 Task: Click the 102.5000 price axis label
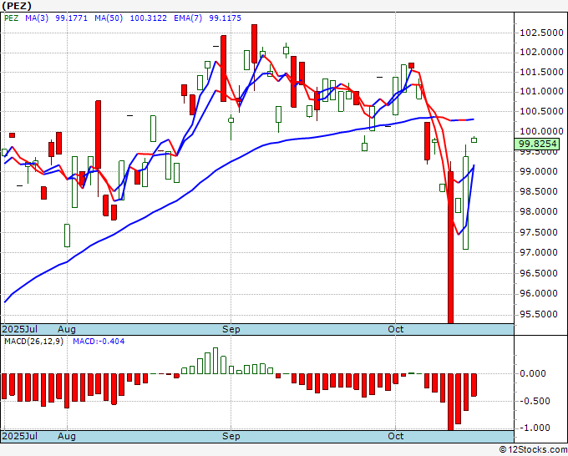click(x=541, y=33)
